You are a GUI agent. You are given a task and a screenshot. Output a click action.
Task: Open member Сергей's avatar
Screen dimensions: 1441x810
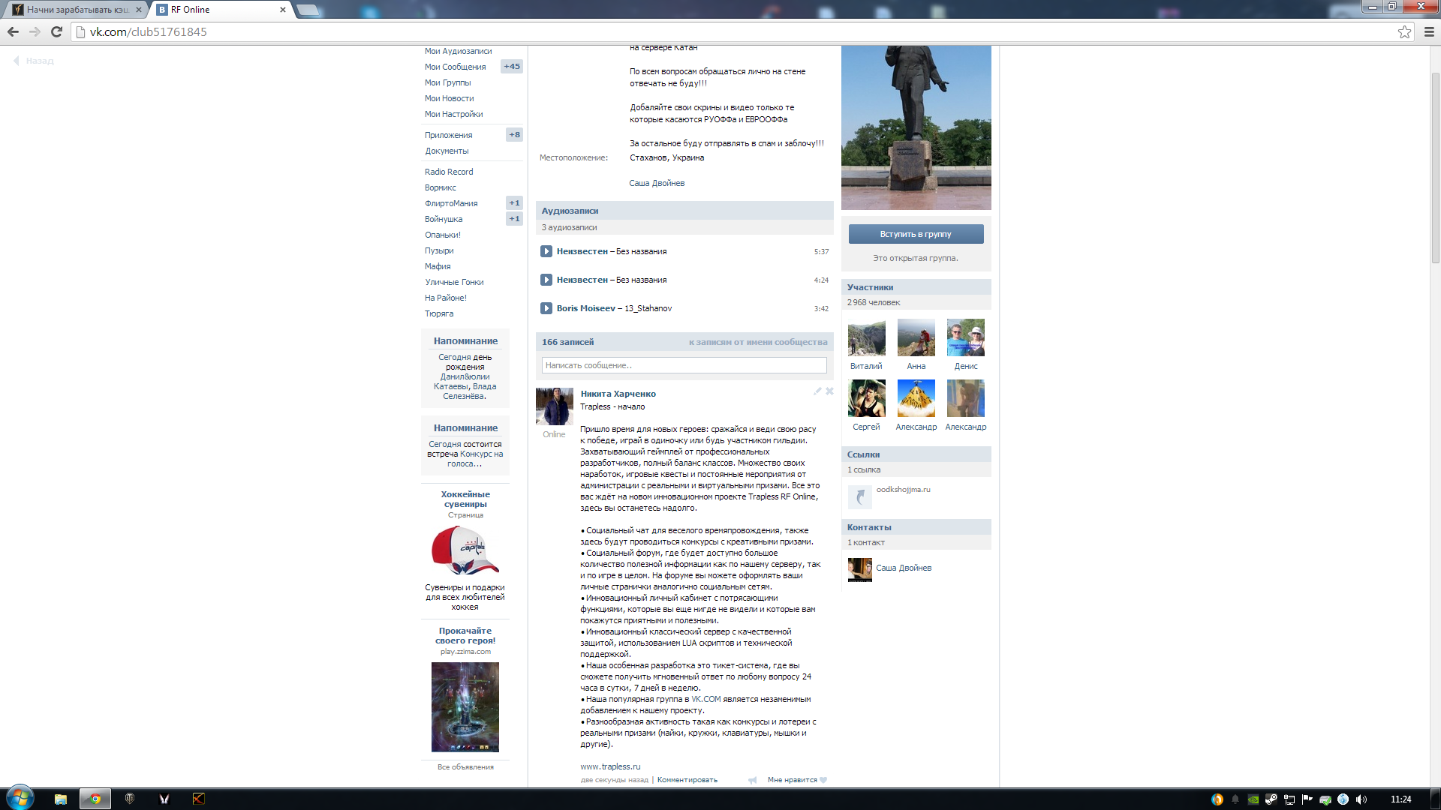(866, 398)
